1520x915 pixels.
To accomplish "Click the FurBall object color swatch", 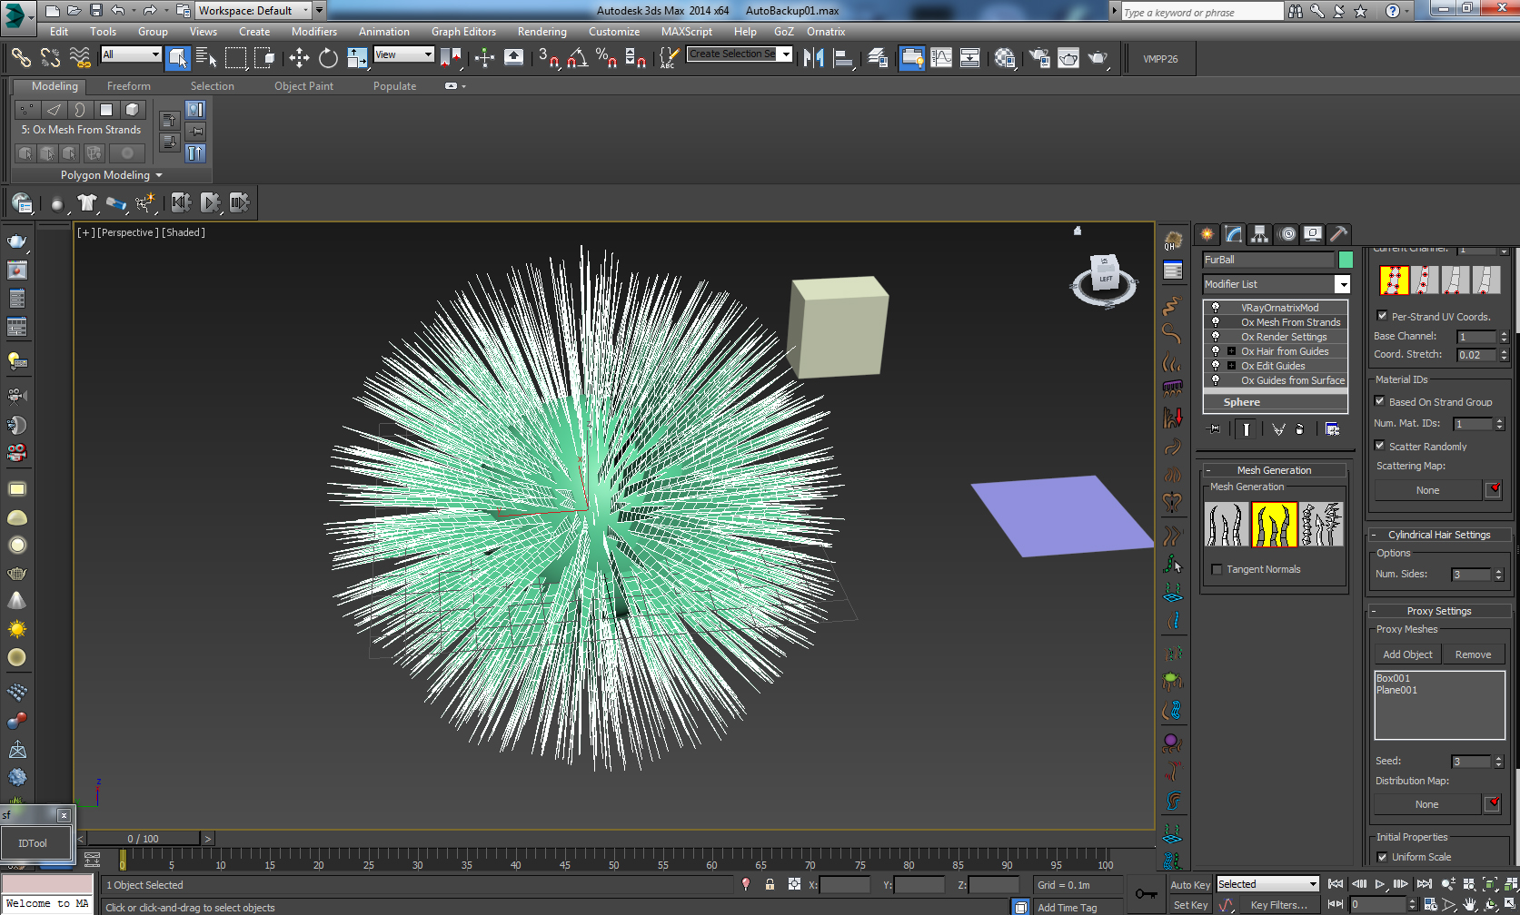I will click(1346, 261).
